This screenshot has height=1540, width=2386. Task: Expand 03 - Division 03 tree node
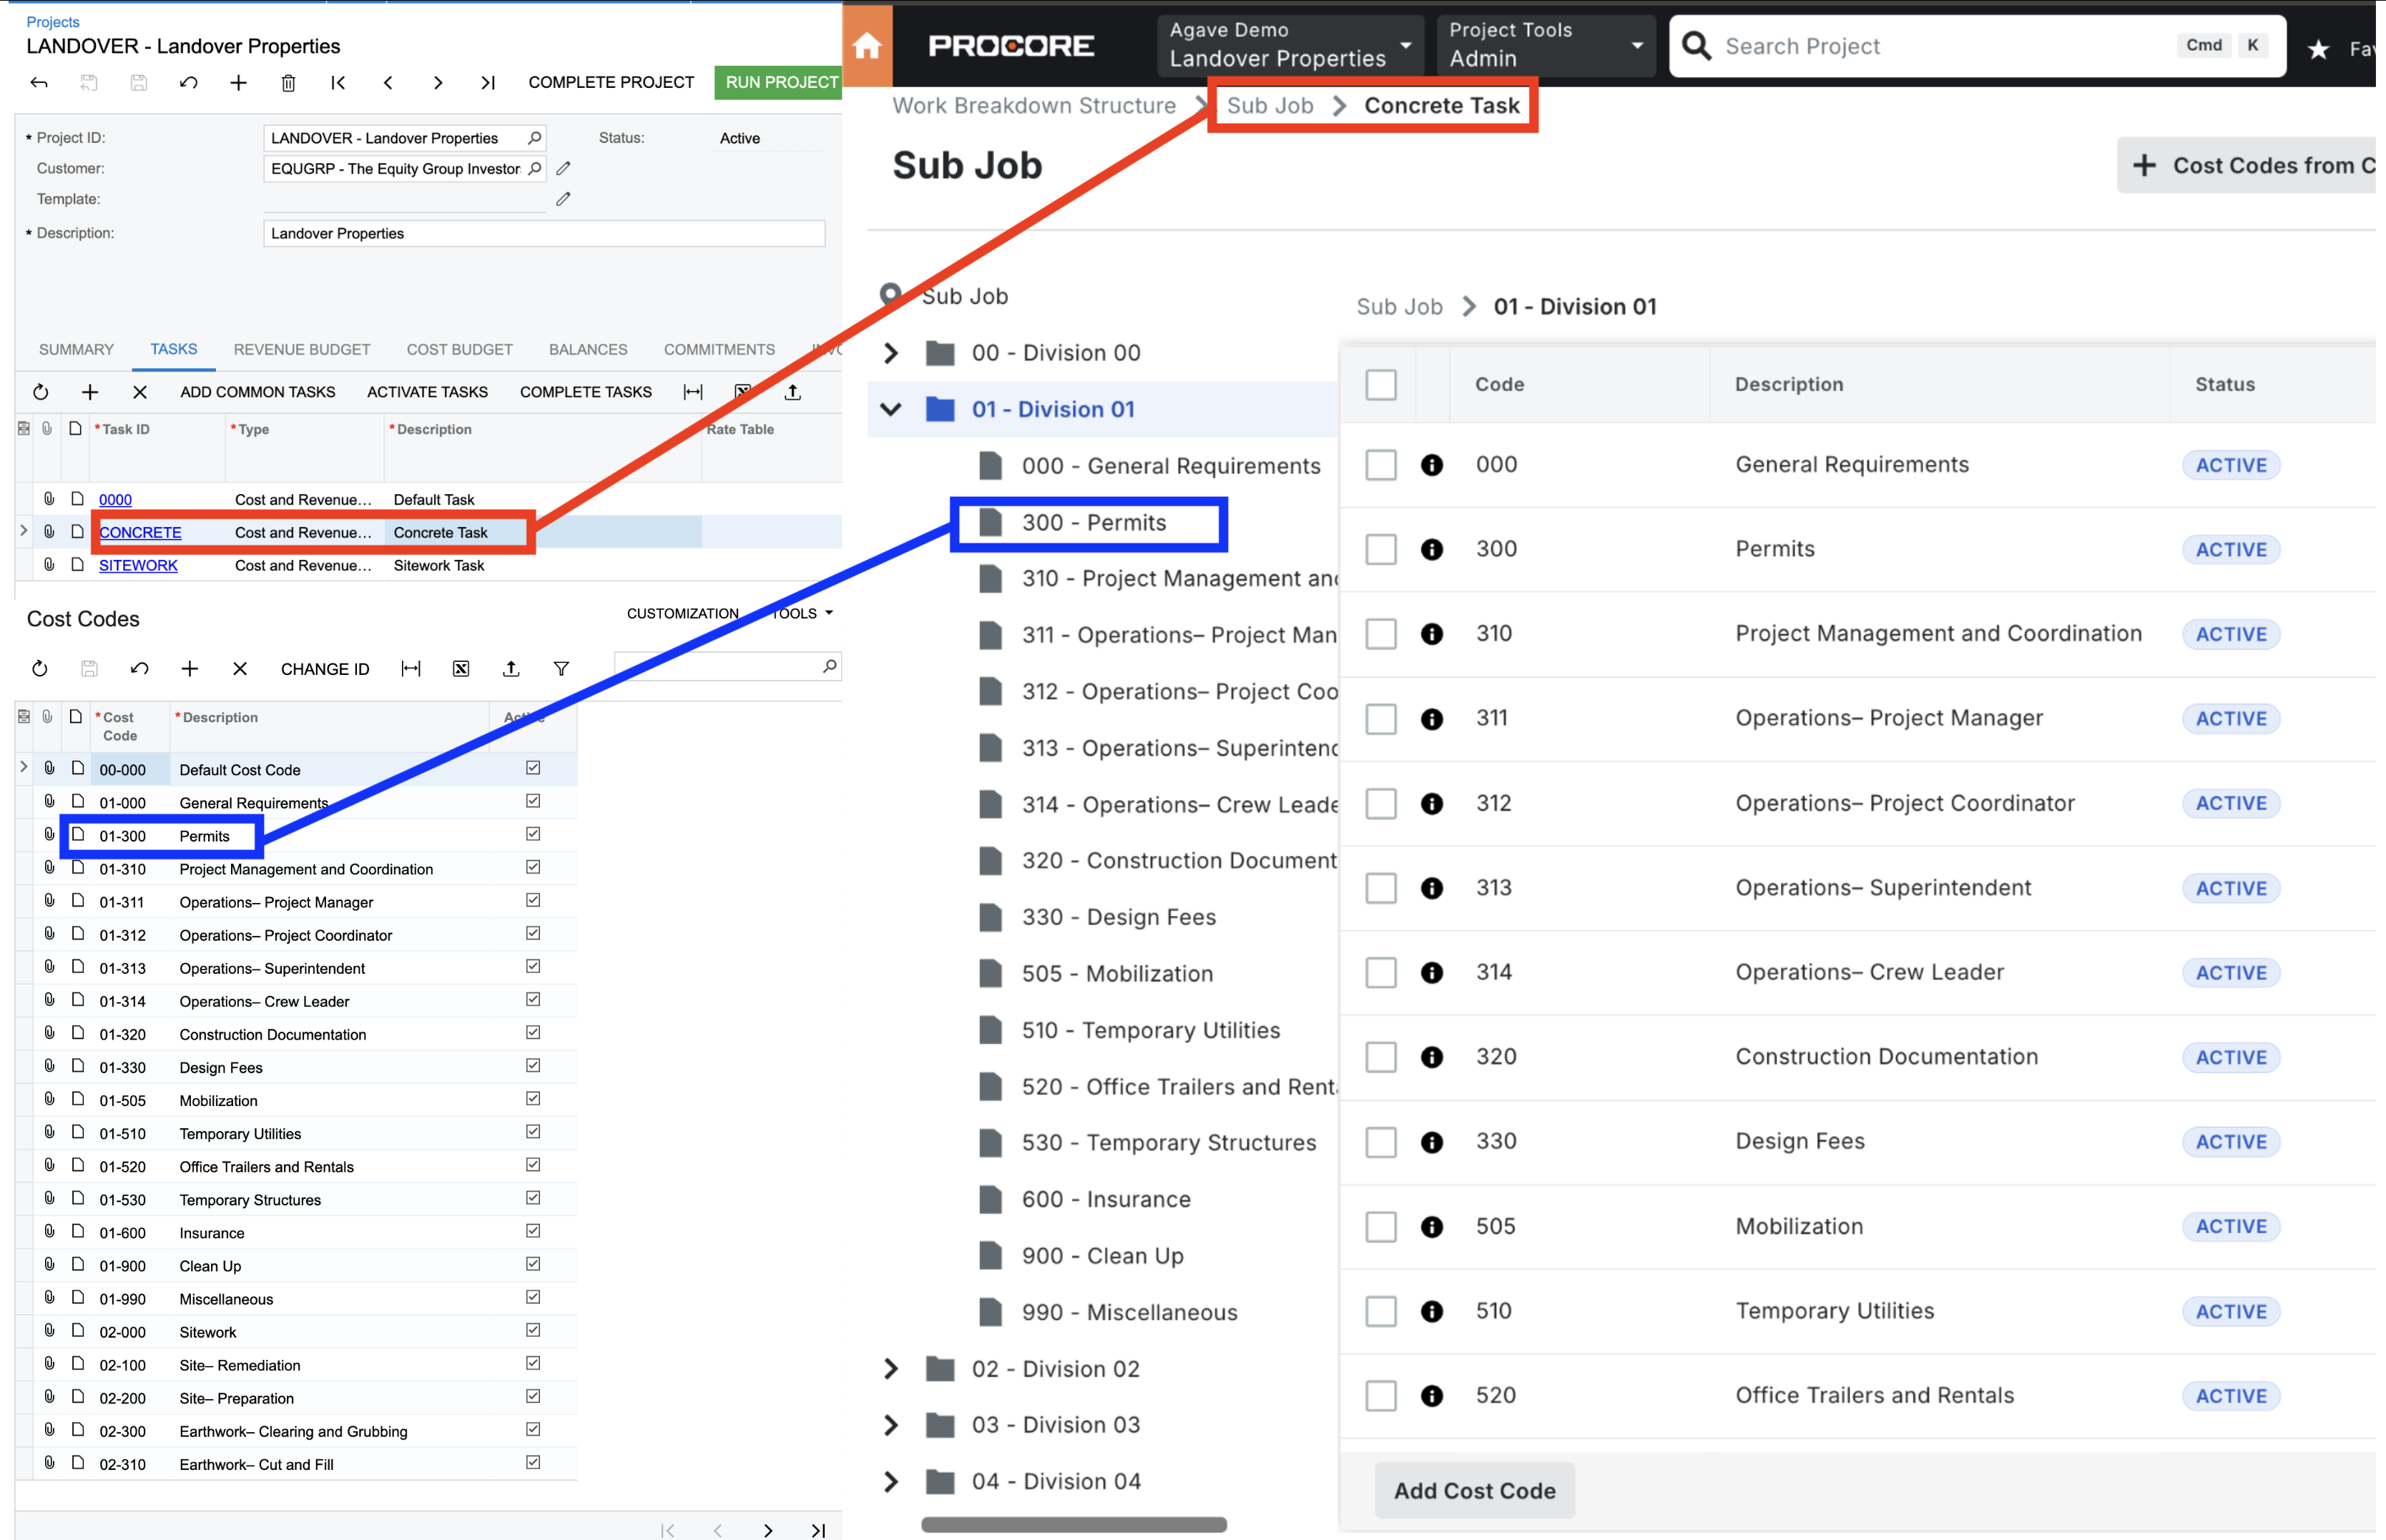(x=892, y=1426)
